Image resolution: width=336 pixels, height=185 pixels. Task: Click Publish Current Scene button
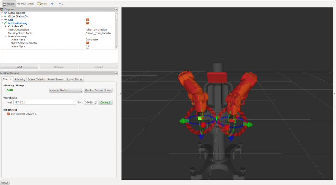point(98,90)
